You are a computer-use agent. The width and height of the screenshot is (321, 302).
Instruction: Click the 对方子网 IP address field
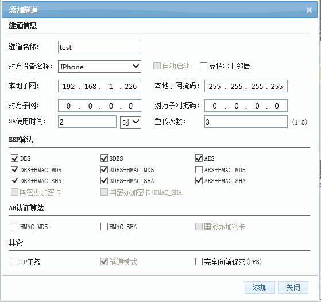point(99,106)
